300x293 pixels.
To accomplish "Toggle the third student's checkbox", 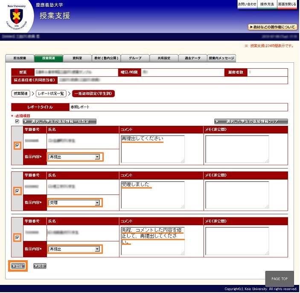I will pyautogui.click(x=17, y=237).
